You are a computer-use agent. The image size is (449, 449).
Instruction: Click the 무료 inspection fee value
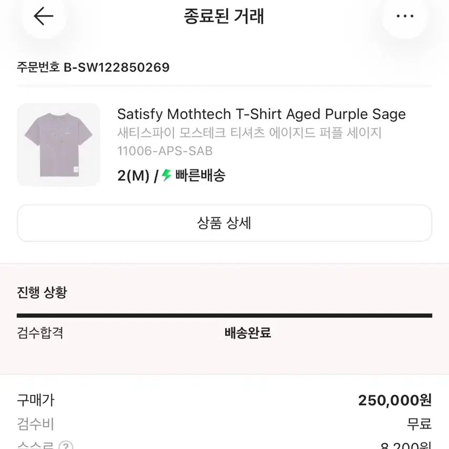point(419,424)
